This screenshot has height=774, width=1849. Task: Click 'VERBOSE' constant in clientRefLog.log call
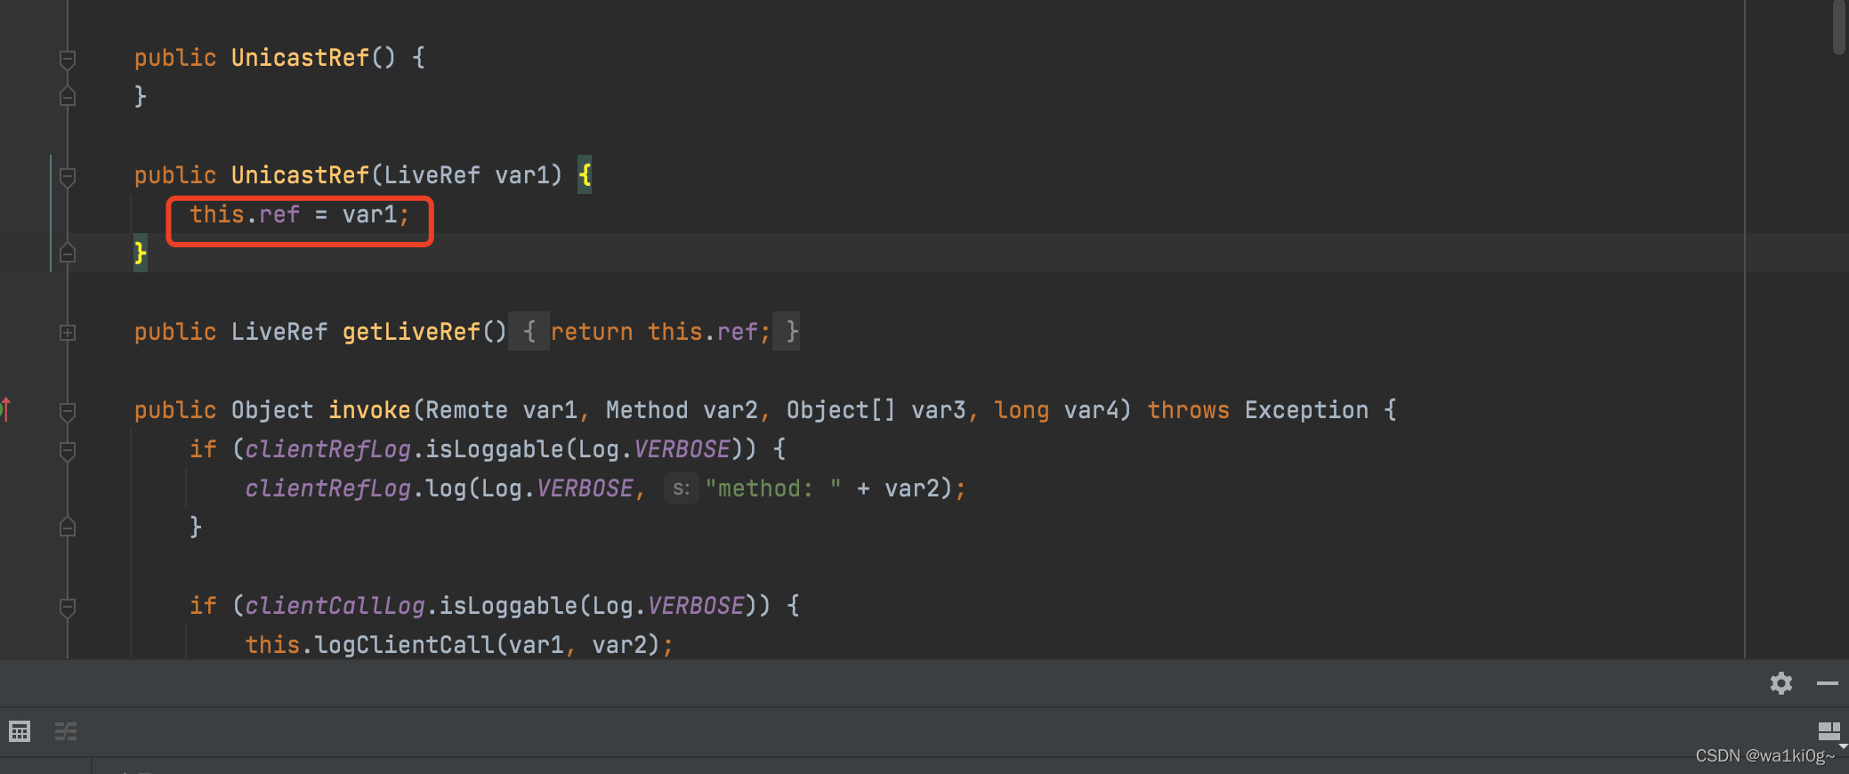tap(585, 488)
